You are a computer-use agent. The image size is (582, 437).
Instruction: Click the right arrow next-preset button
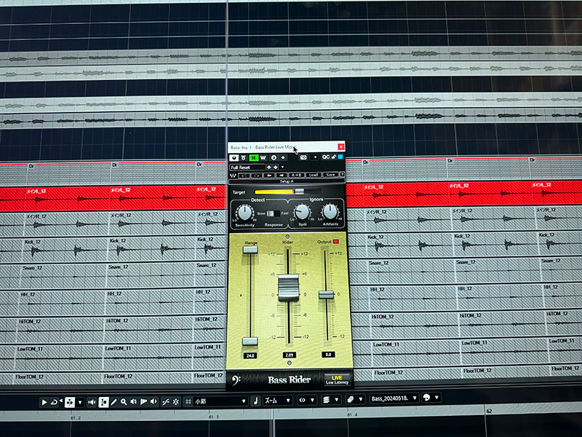[x=282, y=175]
